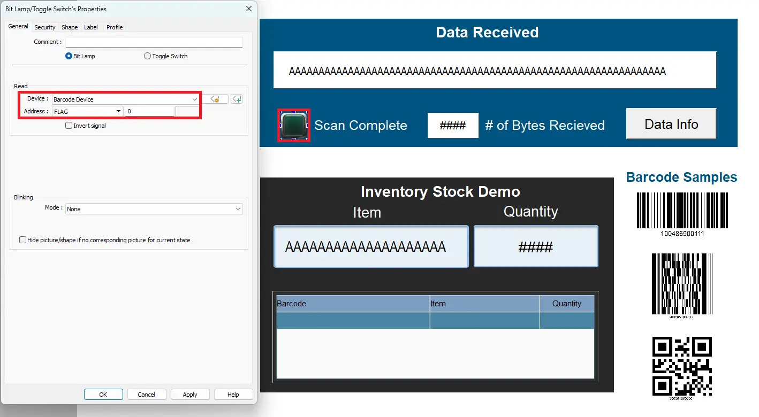This screenshot has width=759, height=417.
Task: Open the Device dropdown showing Barcode Device
Action: click(x=125, y=99)
